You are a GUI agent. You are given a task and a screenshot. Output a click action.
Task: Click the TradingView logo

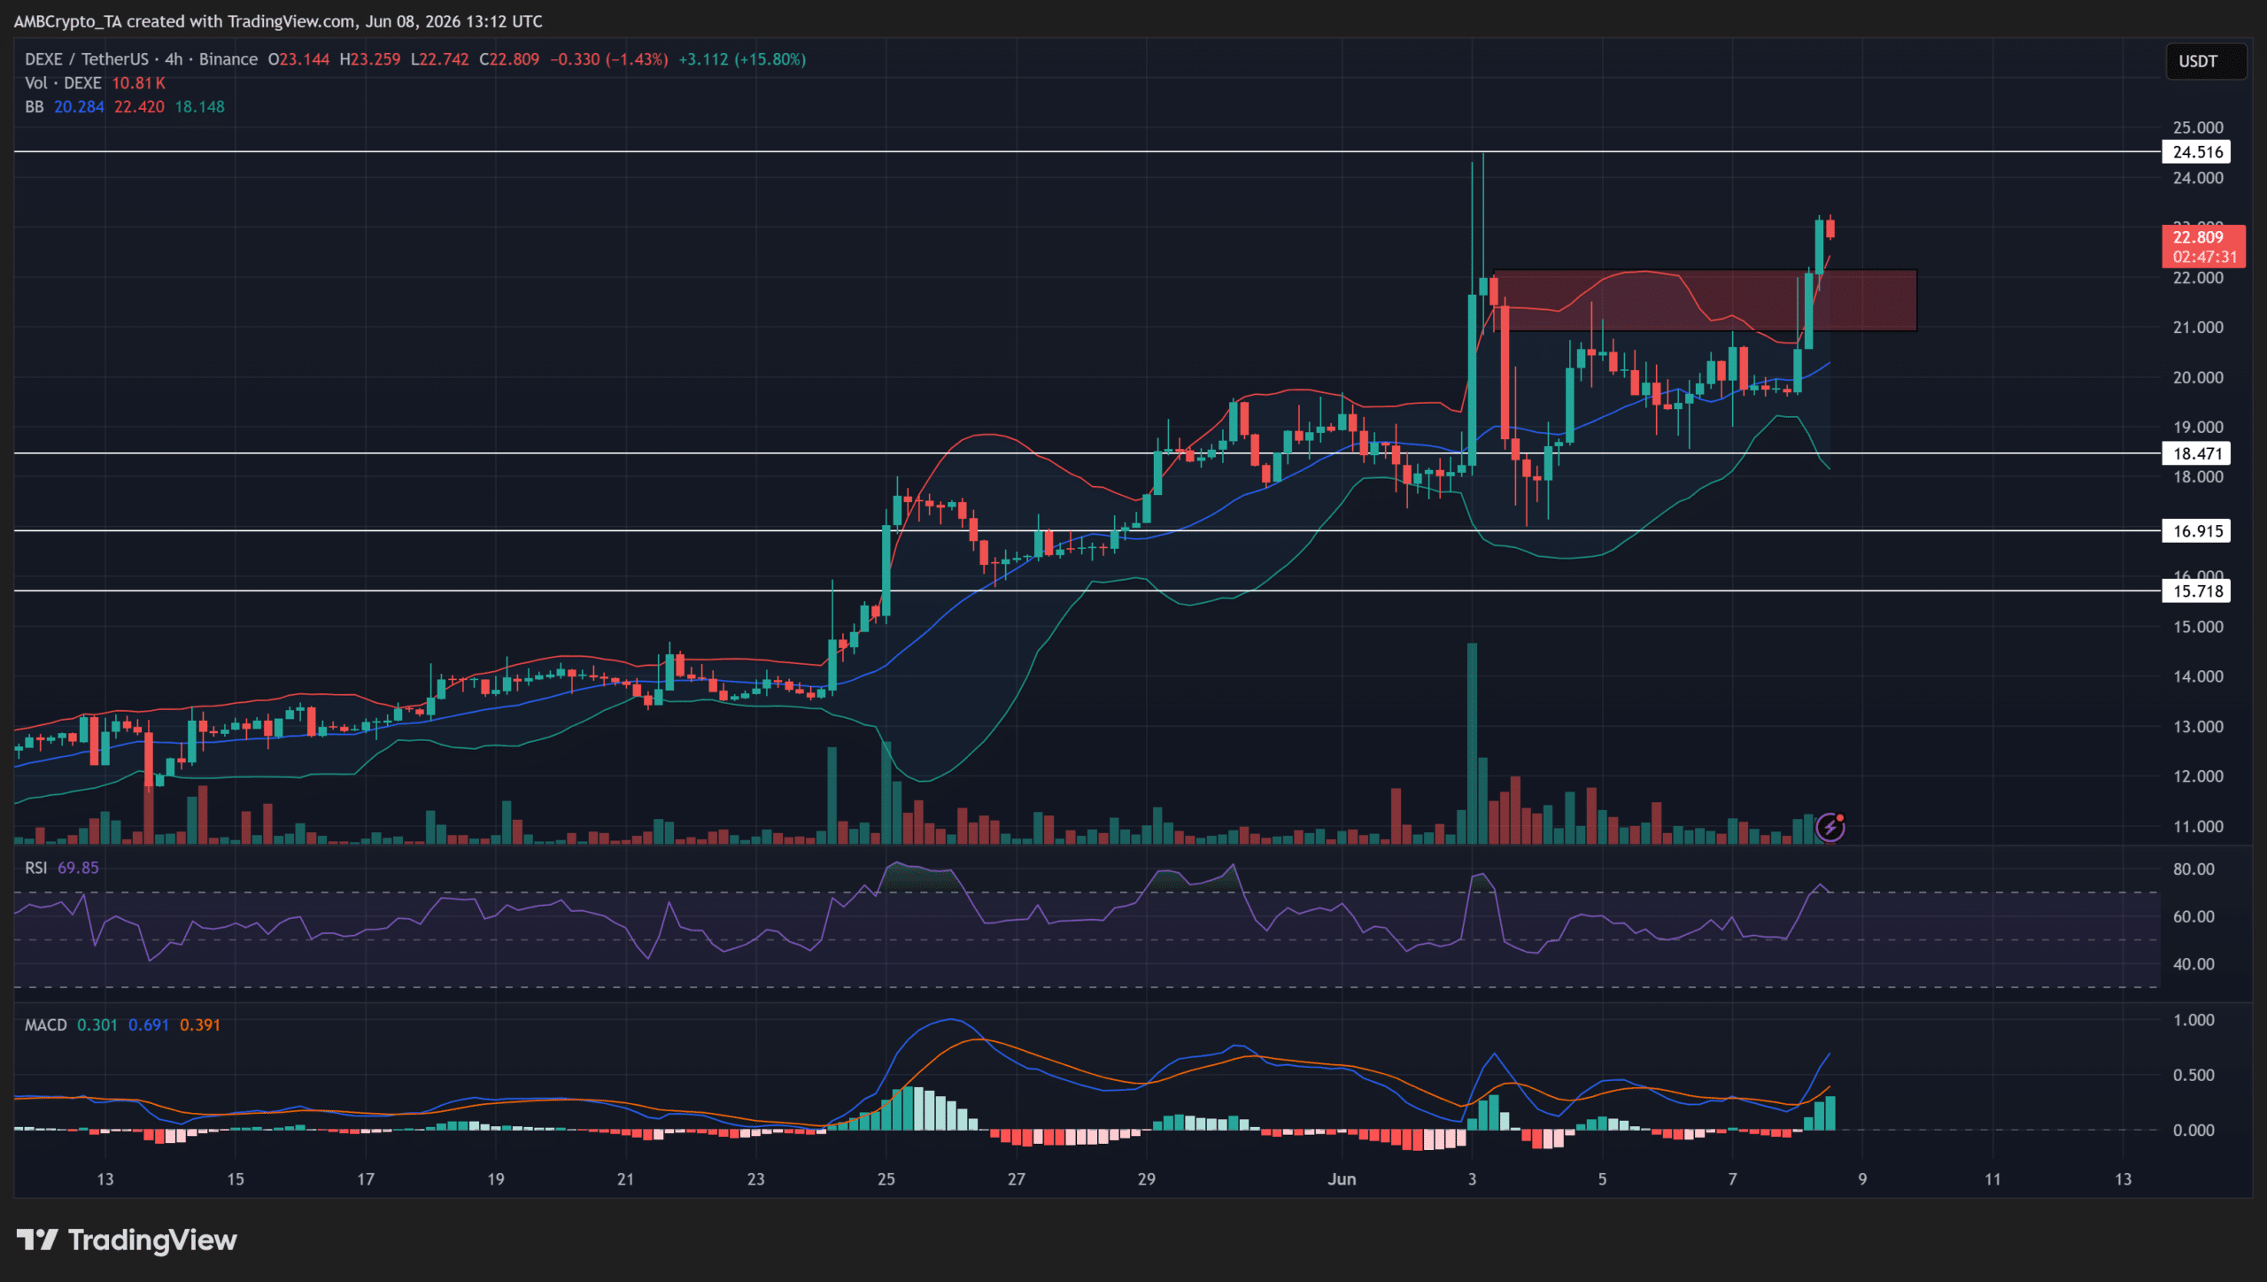coord(127,1240)
